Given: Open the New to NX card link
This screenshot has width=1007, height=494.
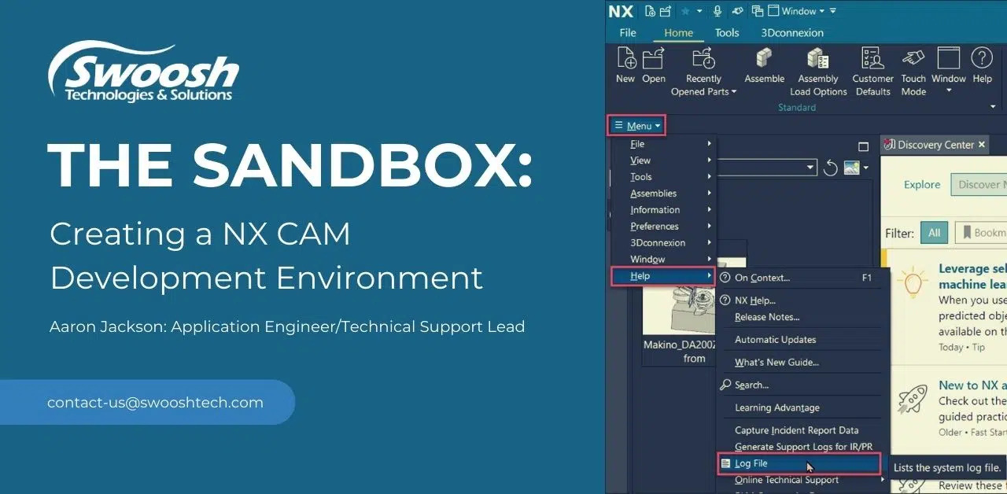Looking at the screenshot, I should click(972, 385).
